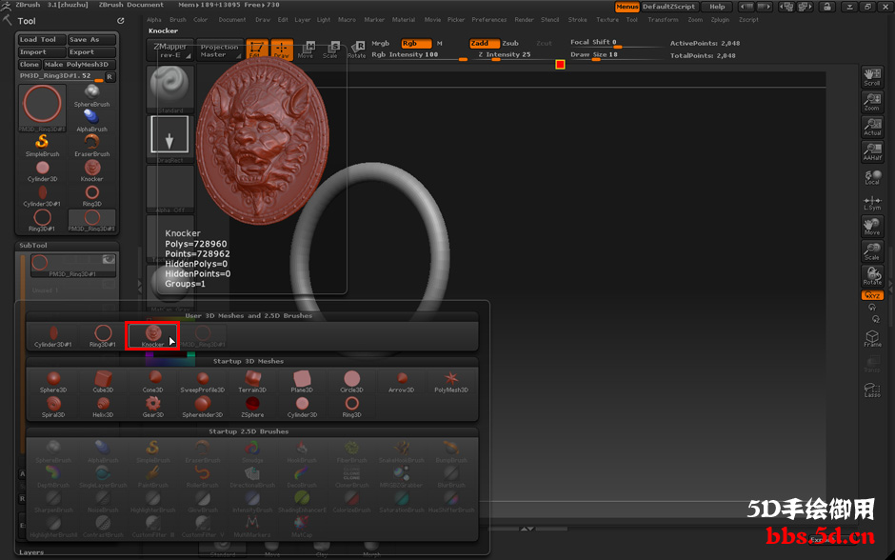Click the Export button
This screenshot has height=560, width=895.
click(x=91, y=52)
